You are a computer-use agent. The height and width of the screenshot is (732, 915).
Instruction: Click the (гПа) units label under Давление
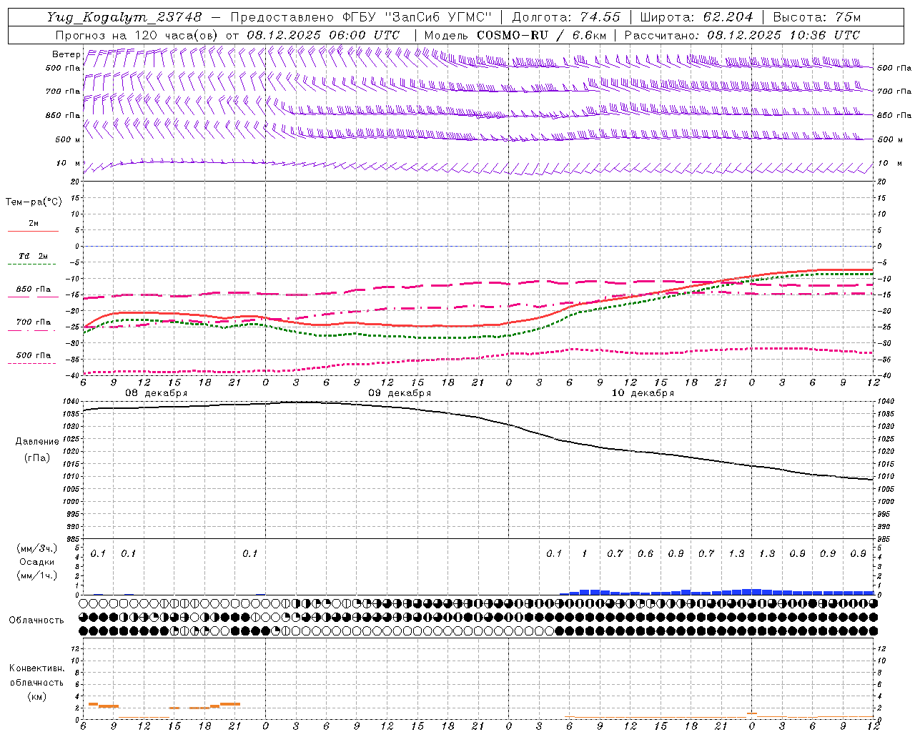pos(37,457)
